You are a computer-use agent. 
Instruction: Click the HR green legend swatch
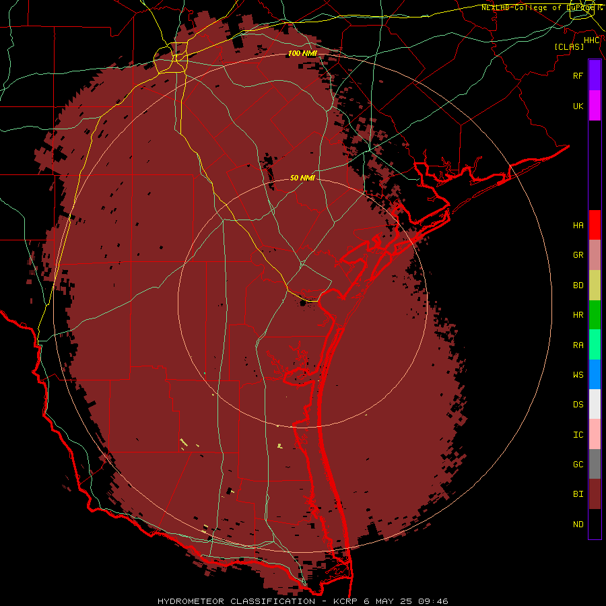pyautogui.click(x=595, y=315)
